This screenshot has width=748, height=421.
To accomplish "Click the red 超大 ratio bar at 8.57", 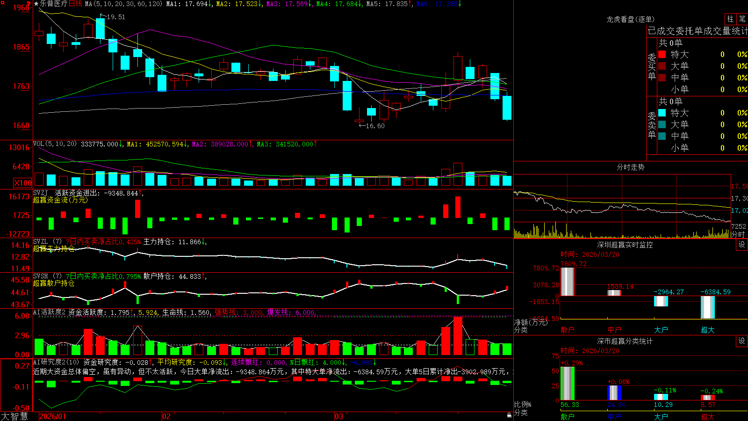I will pyautogui.click(x=707, y=398).
